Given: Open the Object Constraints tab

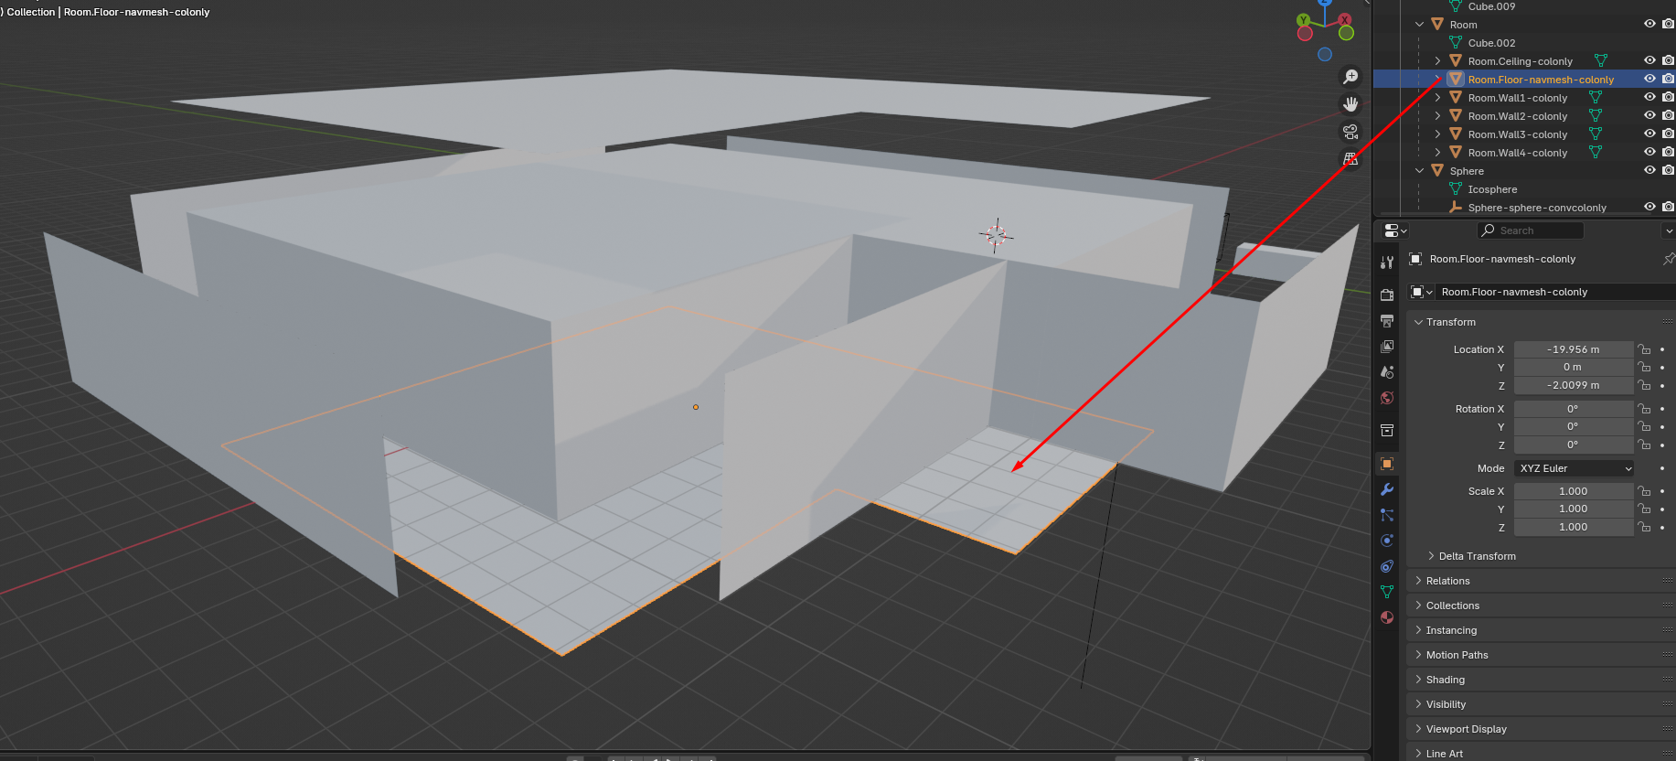Looking at the screenshot, I should click(x=1387, y=566).
